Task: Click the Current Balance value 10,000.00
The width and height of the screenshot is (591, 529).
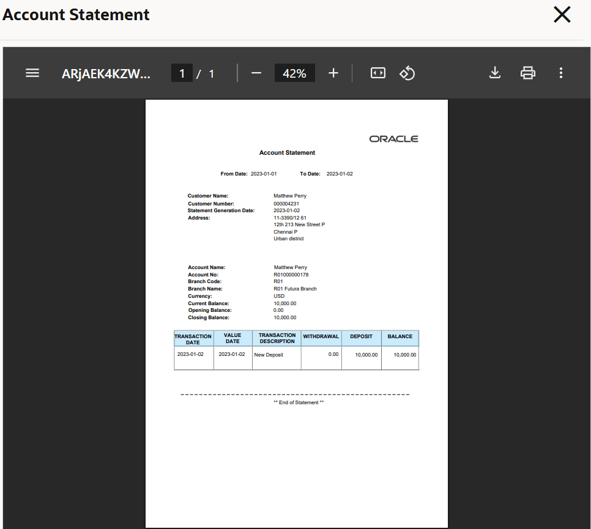Action: (285, 303)
